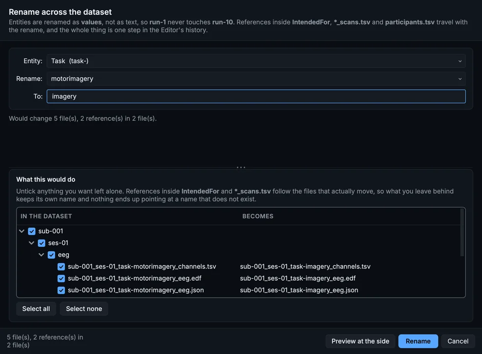This screenshot has width=482, height=354.
Task: Open Preview at the side
Action: 360,341
